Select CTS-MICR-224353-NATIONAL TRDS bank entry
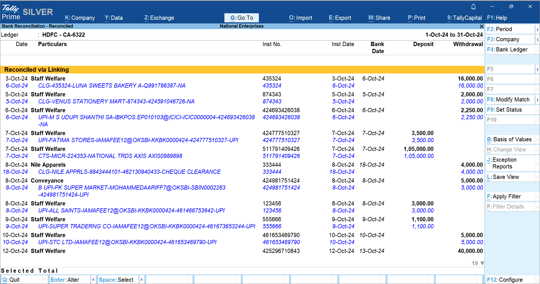Viewport: 540px width, 284px height. [x=242, y=156]
